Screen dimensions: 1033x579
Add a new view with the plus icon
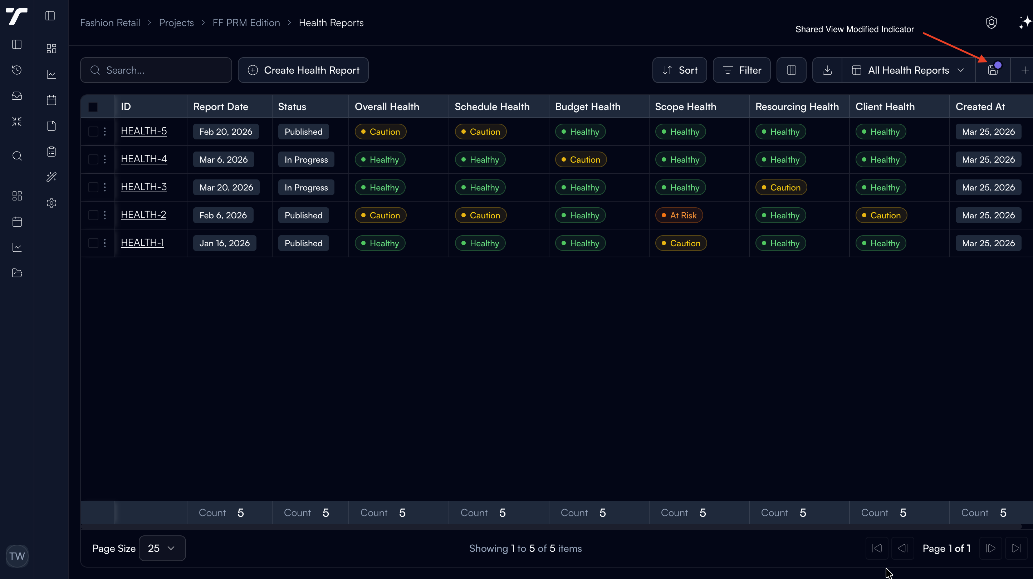point(1024,70)
